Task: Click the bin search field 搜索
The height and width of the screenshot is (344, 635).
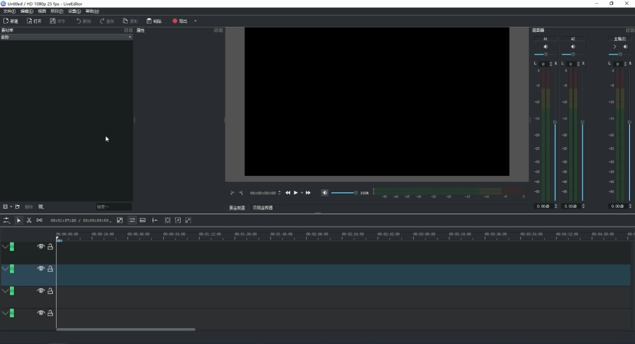Action: click(114, 207)
